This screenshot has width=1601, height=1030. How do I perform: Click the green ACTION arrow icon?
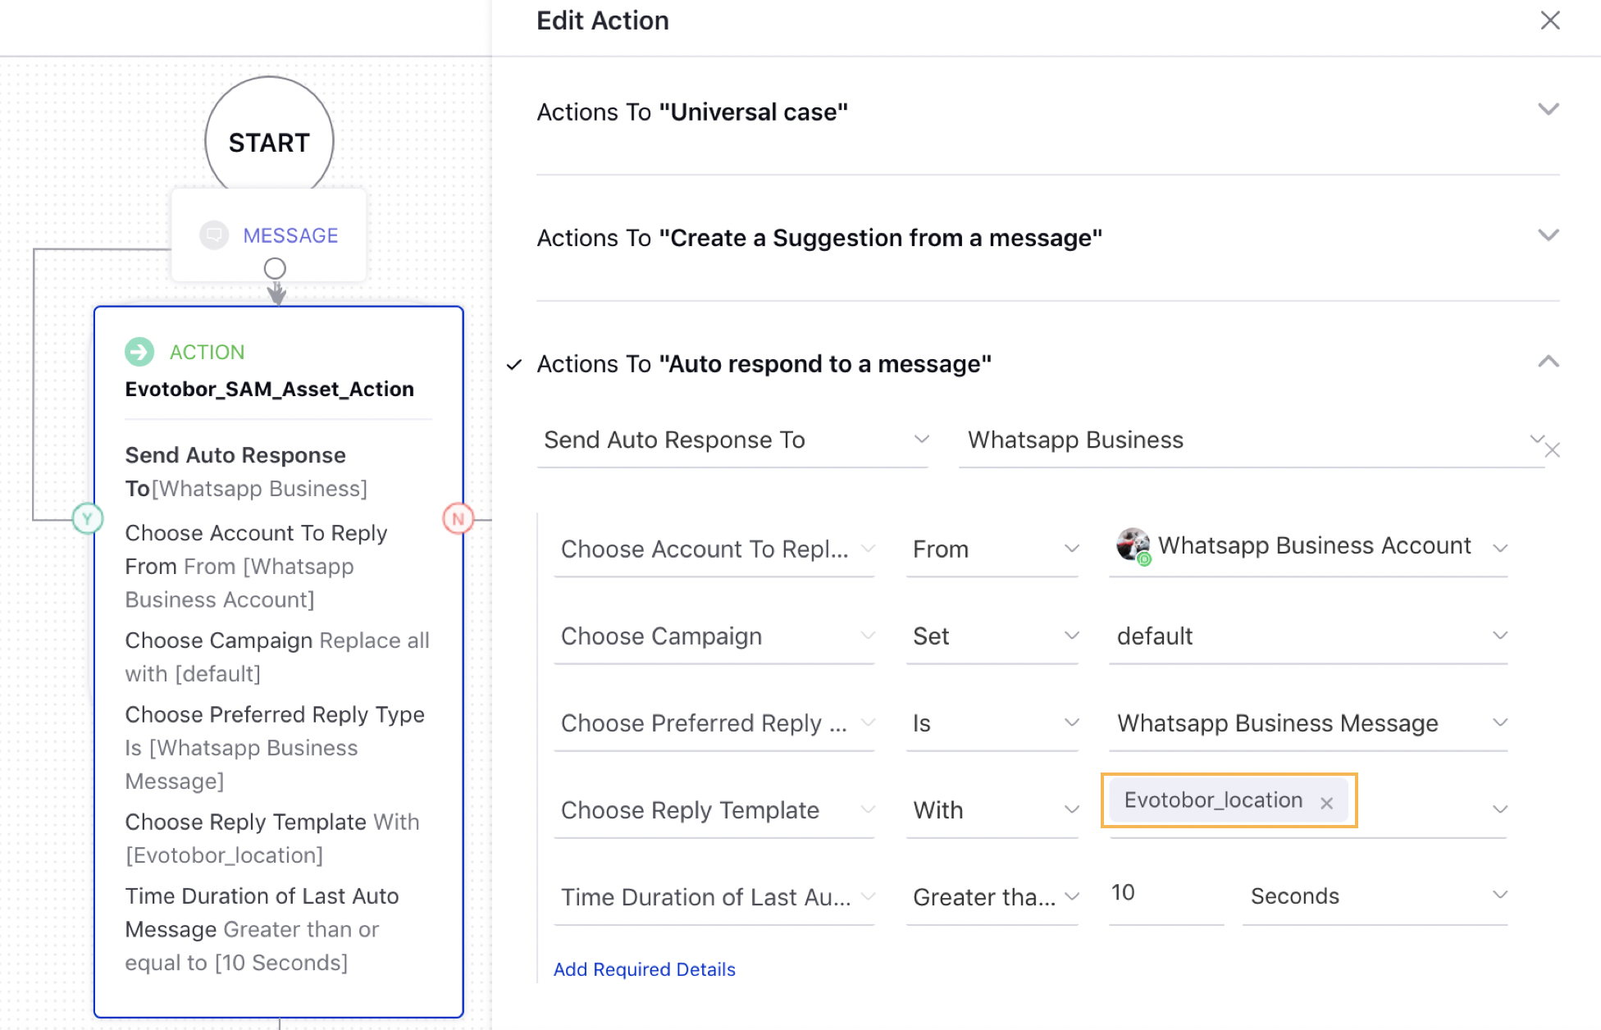[x=139, y=352]
